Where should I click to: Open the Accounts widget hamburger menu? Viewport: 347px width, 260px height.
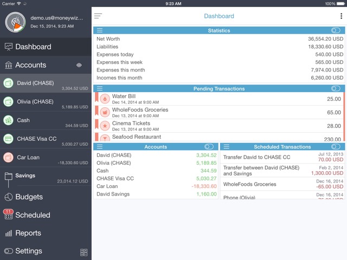click(100, 147)
